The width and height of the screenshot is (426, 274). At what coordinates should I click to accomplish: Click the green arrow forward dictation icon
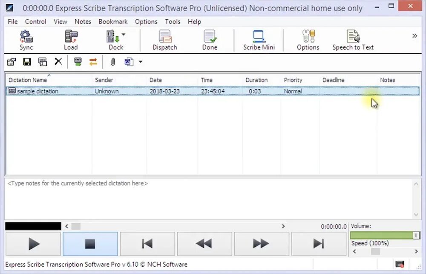[x=78, y=62]
